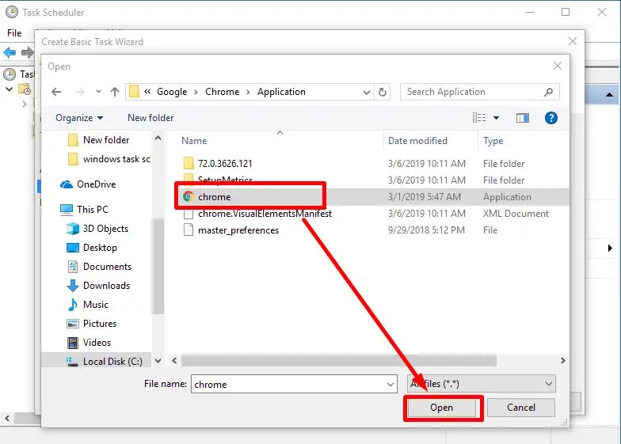Open the file type filter dropdown

[482, 384]
